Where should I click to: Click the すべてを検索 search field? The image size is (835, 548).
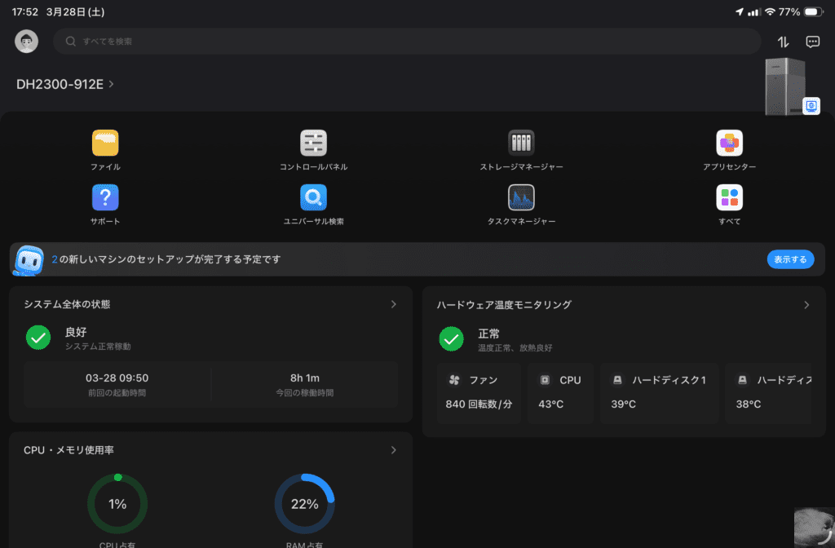(408, 42)
